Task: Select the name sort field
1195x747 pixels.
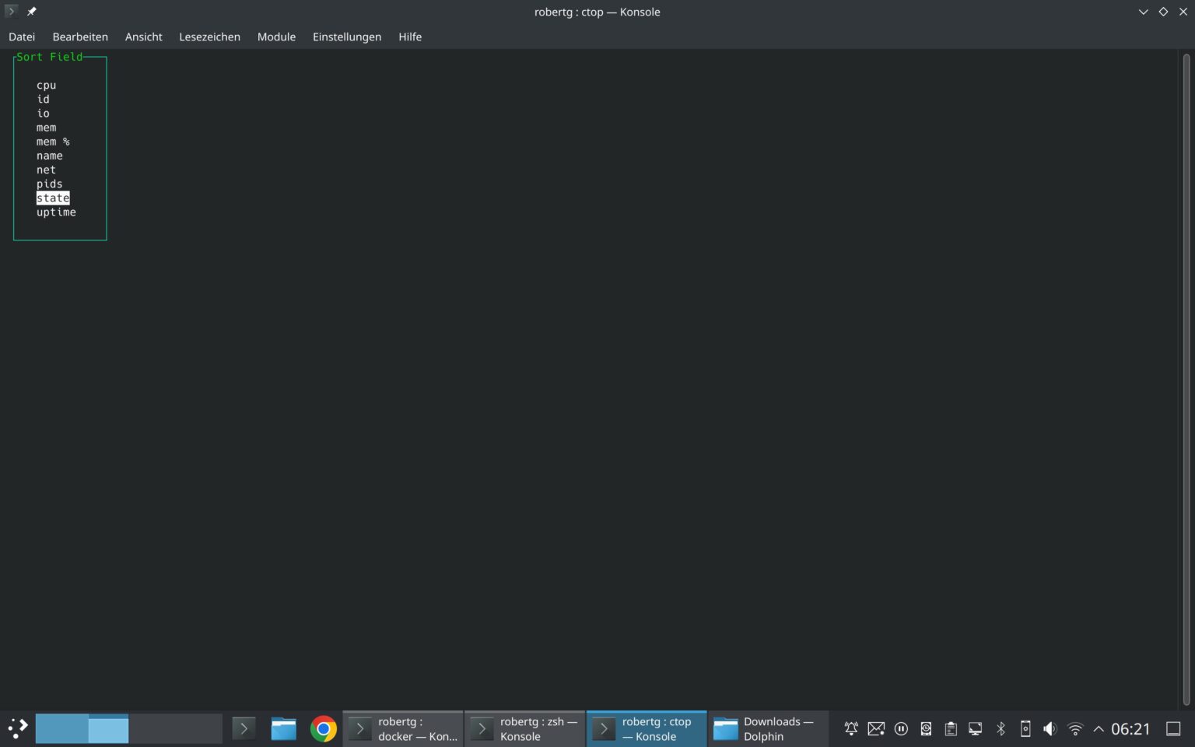Action: 50,156
